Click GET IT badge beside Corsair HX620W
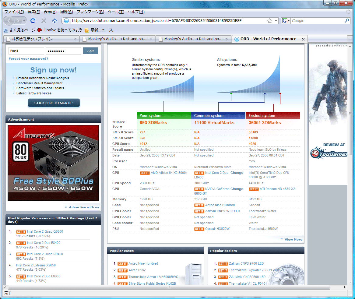355x299 pixels. (x=199, y=229)
